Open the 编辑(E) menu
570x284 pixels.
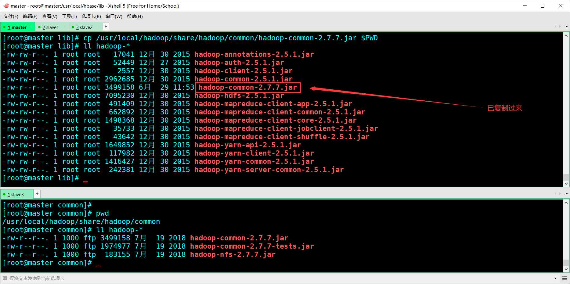pos(30,16)
